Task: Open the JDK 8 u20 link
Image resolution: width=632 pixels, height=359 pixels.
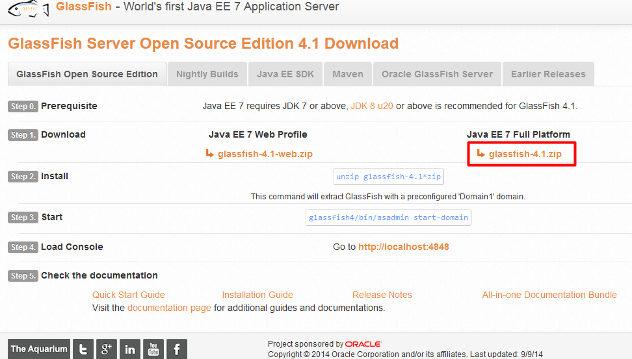Action: pyautogui.click(x=372, y=106)
